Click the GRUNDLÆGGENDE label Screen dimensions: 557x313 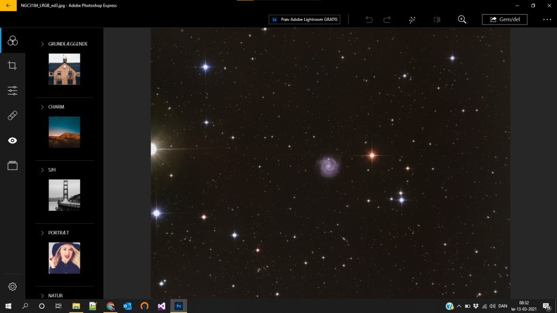click(68, 44)
